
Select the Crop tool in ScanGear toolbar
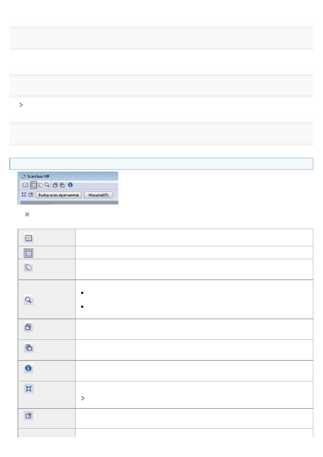pos(34,185)
